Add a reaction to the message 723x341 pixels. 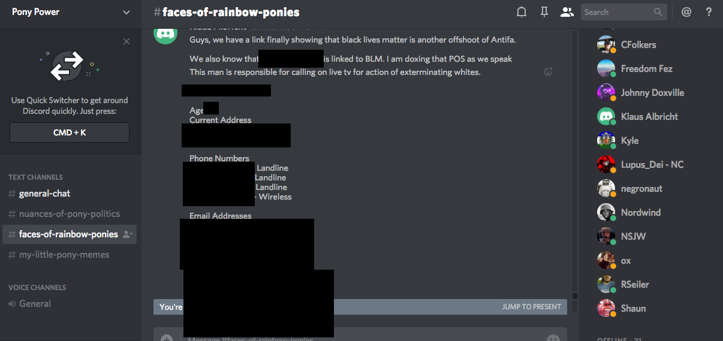[547, 72]
